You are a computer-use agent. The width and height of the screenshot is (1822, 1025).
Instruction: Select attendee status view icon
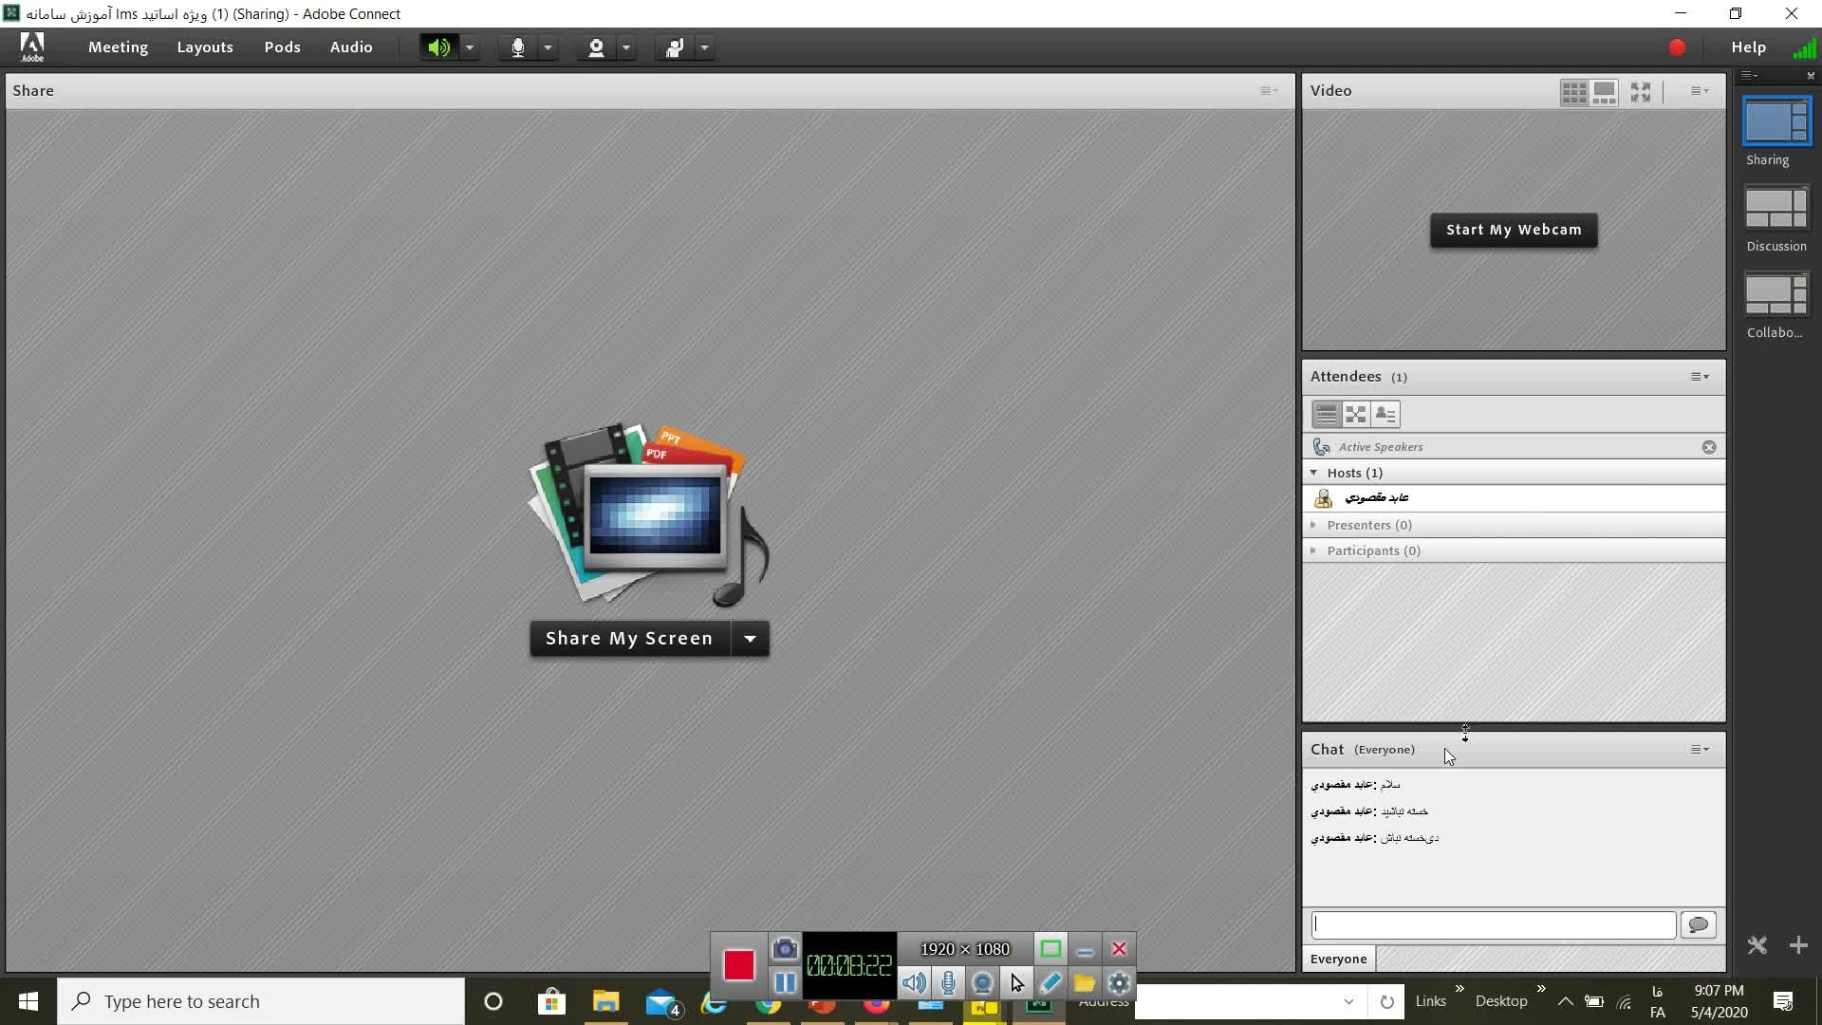pyautogui.click(x=1385, y=415)
